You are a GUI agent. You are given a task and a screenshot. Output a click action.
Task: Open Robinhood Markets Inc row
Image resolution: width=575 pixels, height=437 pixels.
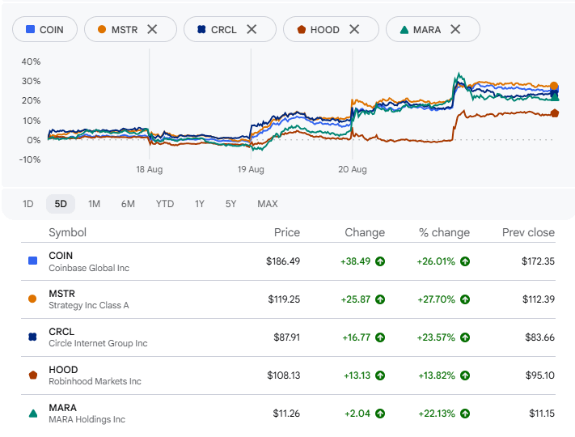[288, 375]
